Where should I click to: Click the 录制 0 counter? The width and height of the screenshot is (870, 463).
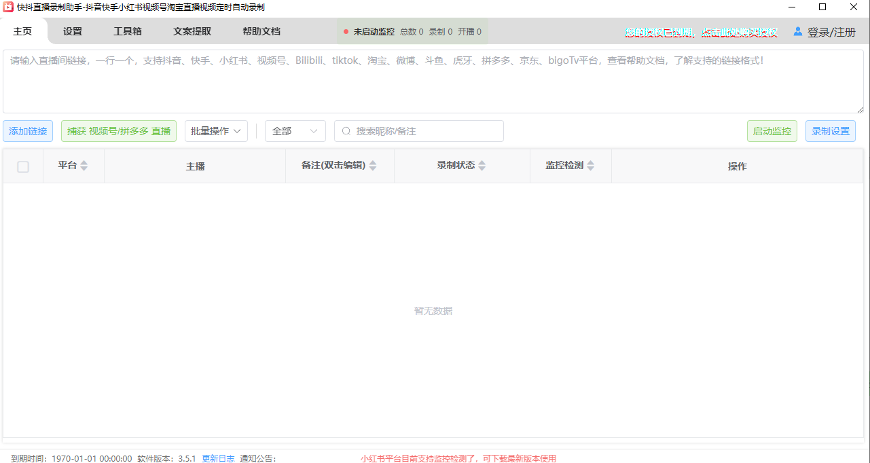[441, 32]
